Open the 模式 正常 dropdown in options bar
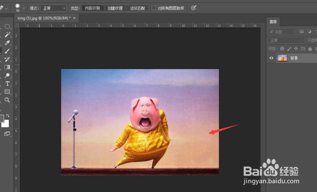The image size is (317, 192). tap(54, 8)
